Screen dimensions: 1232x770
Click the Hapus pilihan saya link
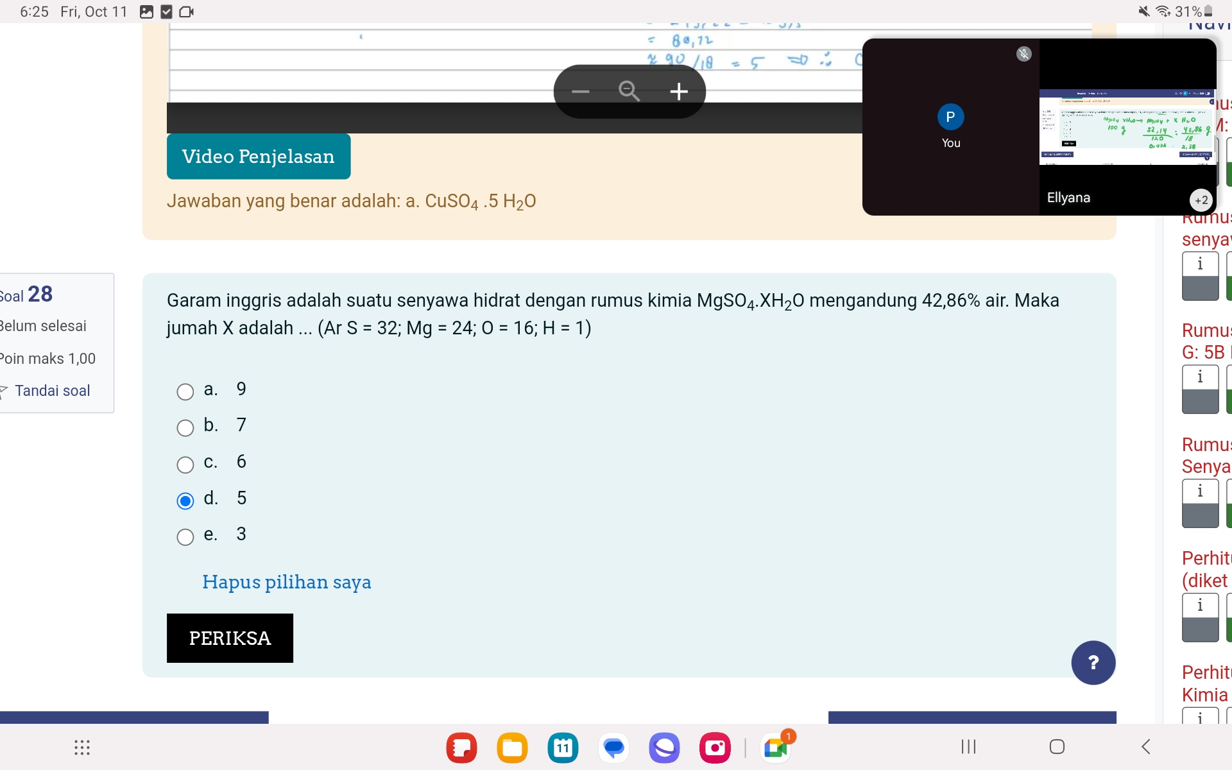[286, 581]
